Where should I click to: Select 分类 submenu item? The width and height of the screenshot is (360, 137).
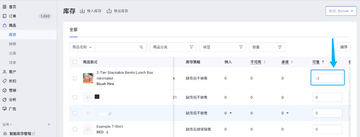(12, 53)
